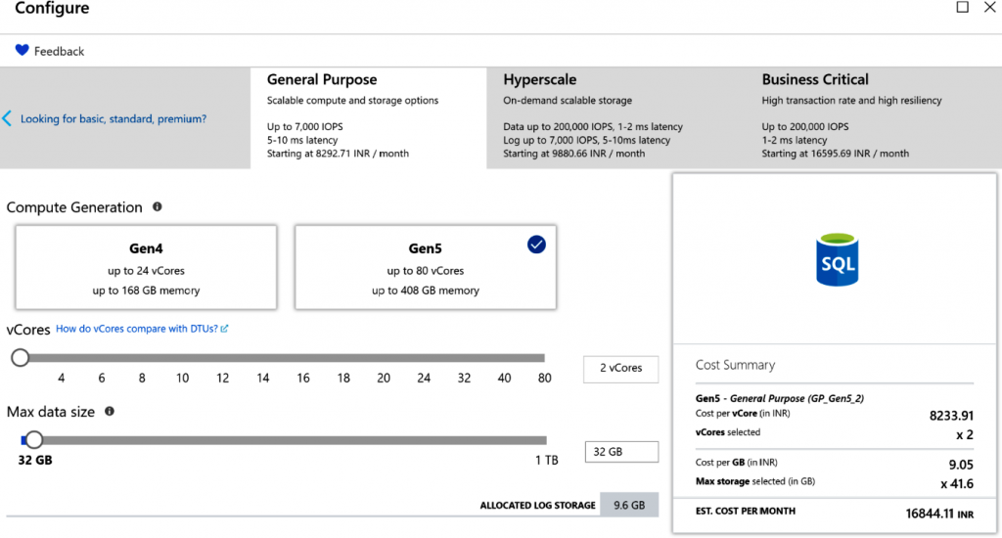Maximize the Configure panel

coord(962,8)
